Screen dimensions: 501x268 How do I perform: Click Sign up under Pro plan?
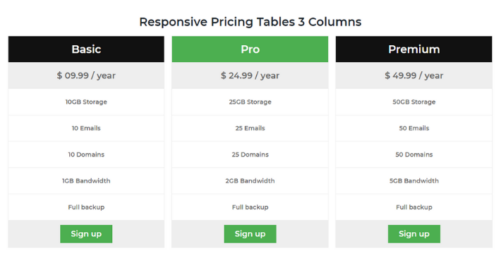(250, 234)
